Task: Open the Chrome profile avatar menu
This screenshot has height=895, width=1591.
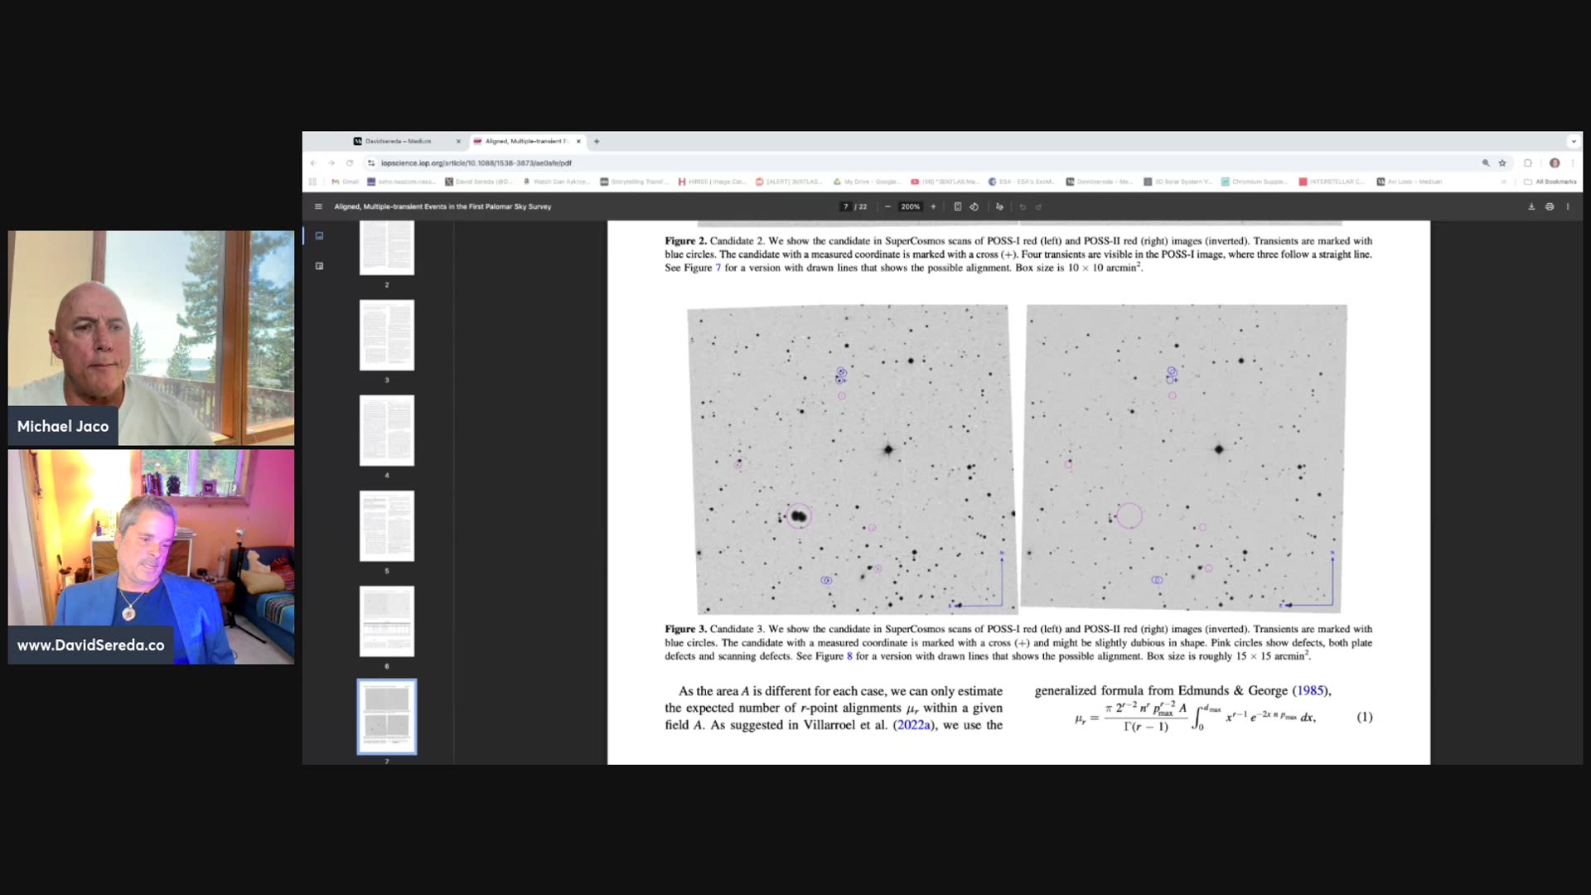Action: 1555,163
